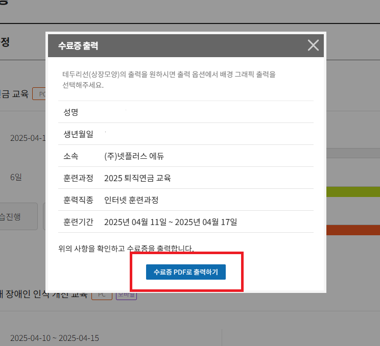Click the orange progress bar on the right

pyautogui.click(x=352, y=230)
